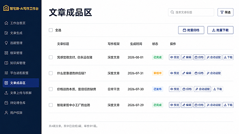Edit the 2026-08-01 article
The image size is (239, 134).
pos(187,57)
